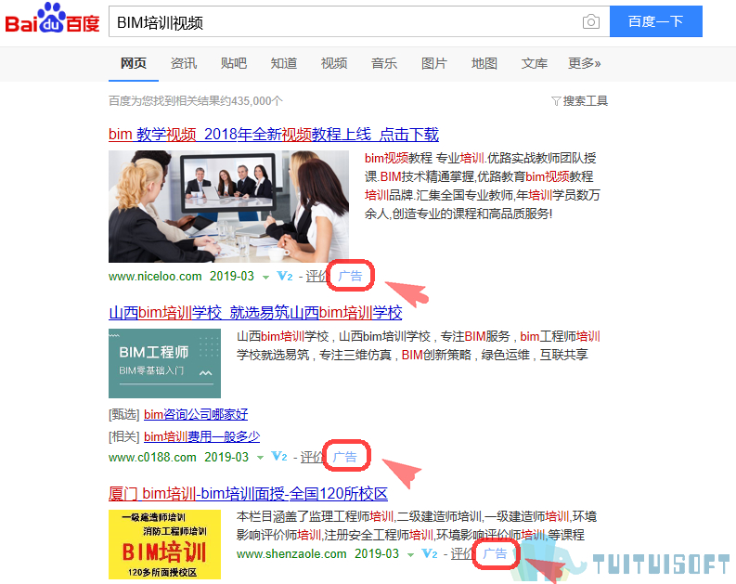
Task: Visit www.niceloo.com URL
Action: click(x=155, y=276)
